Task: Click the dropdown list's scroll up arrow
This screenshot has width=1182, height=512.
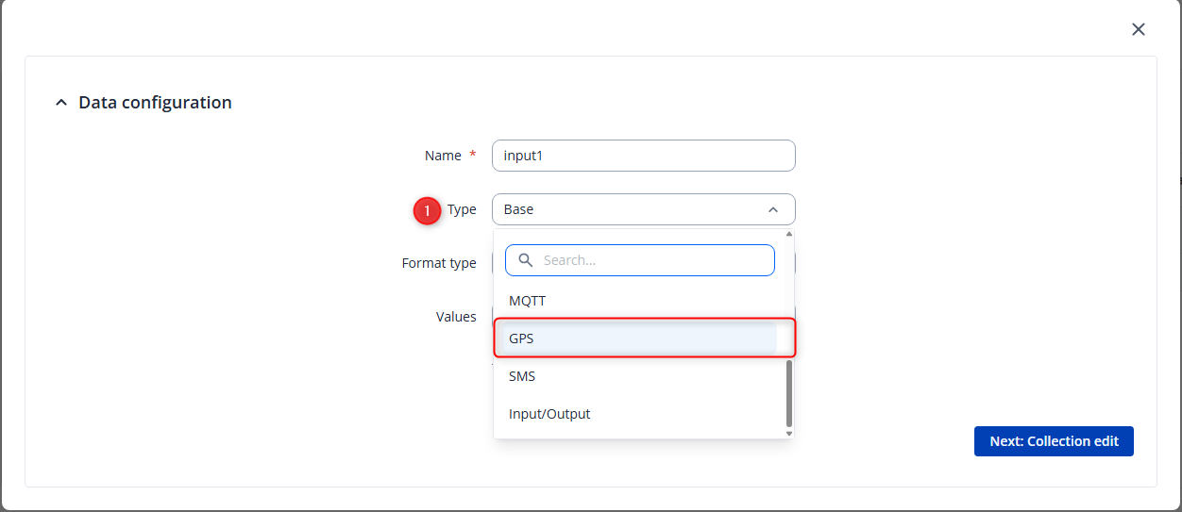Action: click(x=789, y=235)
